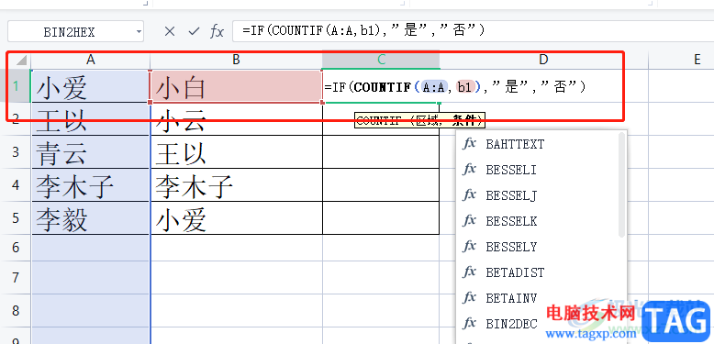Select column D header

click(x=543, y=60)
